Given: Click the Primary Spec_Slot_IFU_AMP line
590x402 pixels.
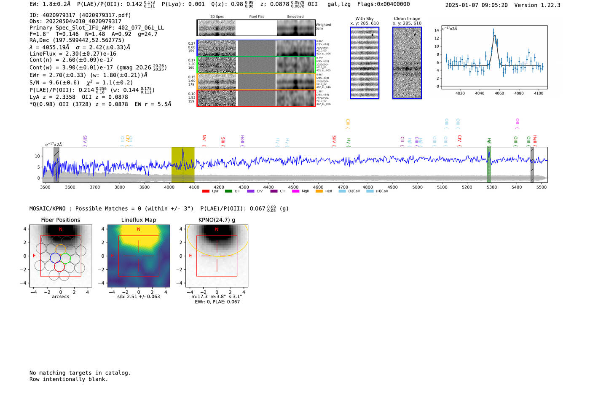Looking at the screenshot, I should [x=97, y=27].
